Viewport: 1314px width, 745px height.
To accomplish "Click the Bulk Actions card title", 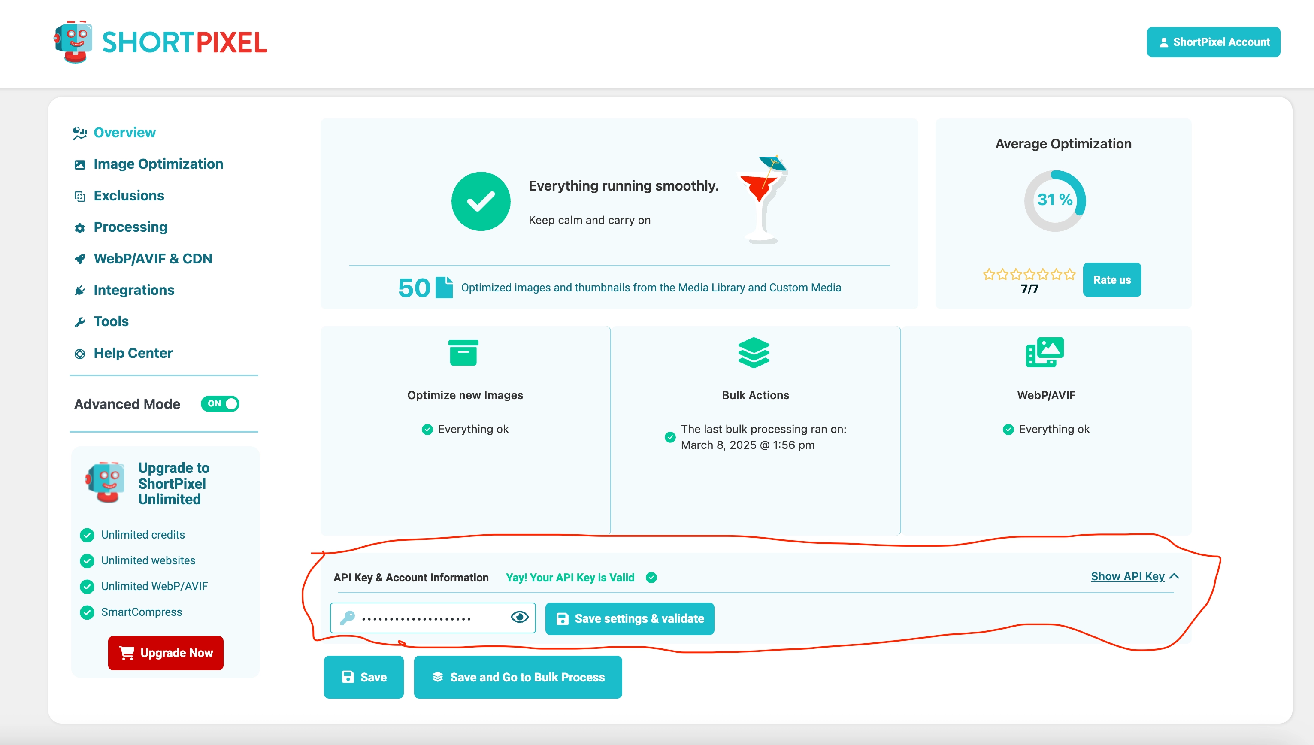I will click(x=755, y=395).
